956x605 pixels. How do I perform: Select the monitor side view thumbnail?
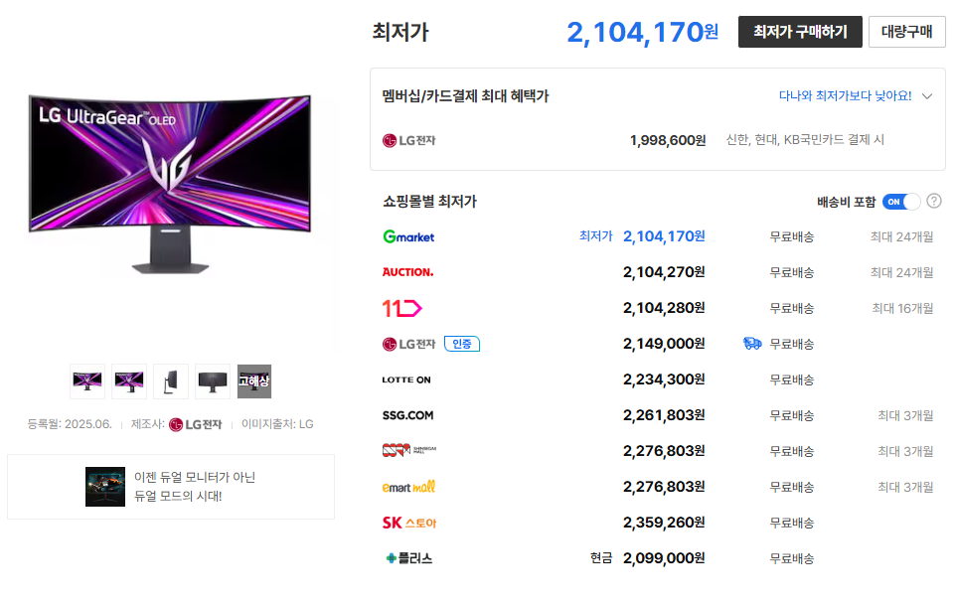pyautogui.click(x=171, y=380)
